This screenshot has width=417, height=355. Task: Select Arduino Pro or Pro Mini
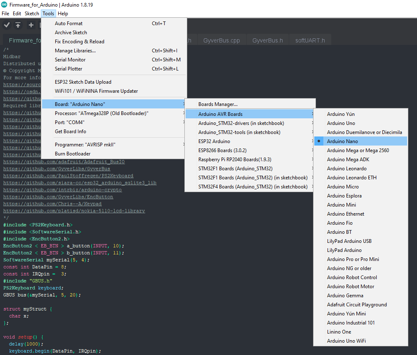pyautogui.click(x=360, y=259)
